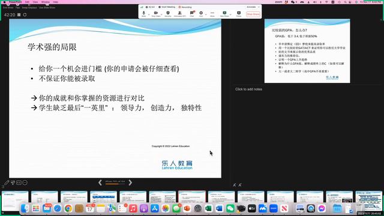Click the Zoom meeting info timer icon
Viewport: 384px width, 216px height.
coord(146,7)
